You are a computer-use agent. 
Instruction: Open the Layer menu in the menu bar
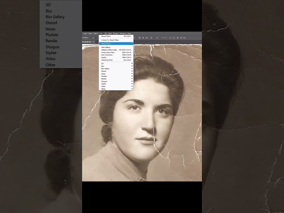point(85,34)
